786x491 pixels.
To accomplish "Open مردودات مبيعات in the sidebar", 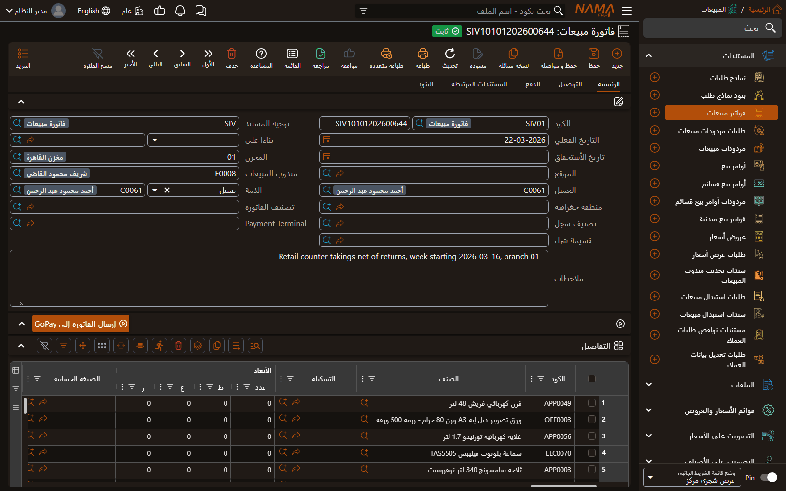I will (722, 148).
